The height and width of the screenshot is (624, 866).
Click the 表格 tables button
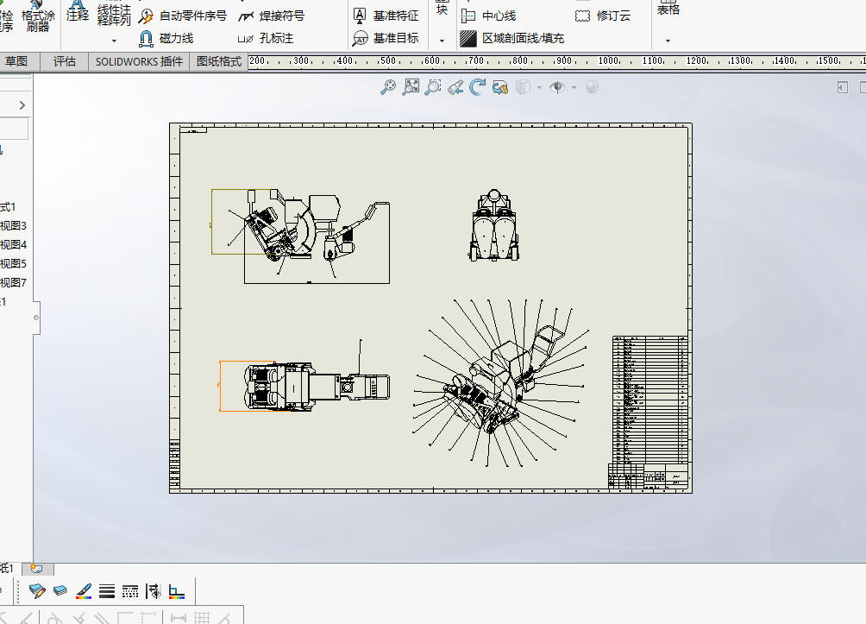[668, 9]
